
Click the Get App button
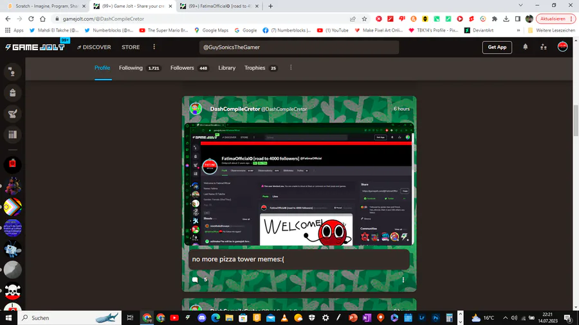pos(497,47)
